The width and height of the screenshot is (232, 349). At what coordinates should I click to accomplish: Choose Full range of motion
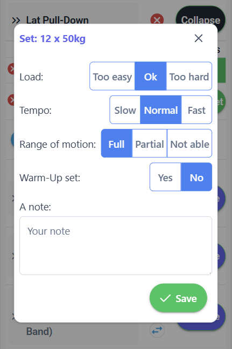(117, 143)
